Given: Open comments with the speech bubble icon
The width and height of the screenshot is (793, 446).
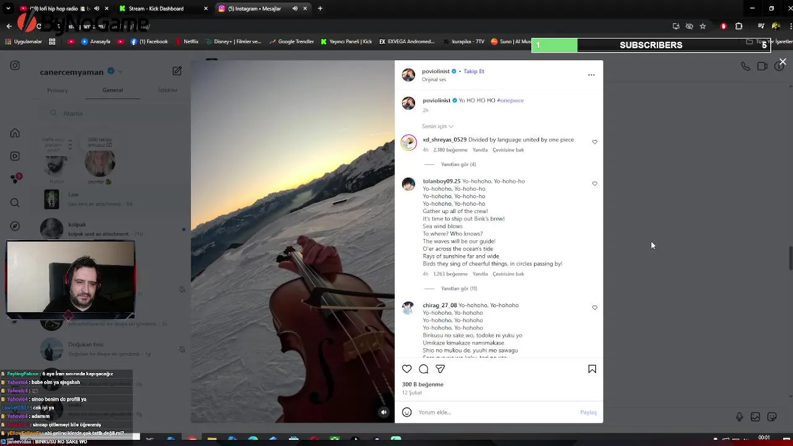Looking at the screenshot, I should click(x=424, y=369).
